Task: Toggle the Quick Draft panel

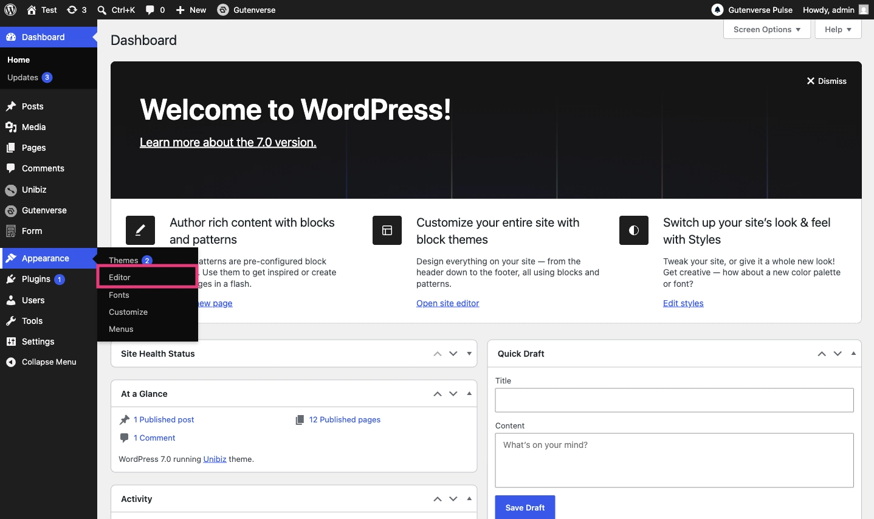Action: pyautogui.click(x=853, y=354)
